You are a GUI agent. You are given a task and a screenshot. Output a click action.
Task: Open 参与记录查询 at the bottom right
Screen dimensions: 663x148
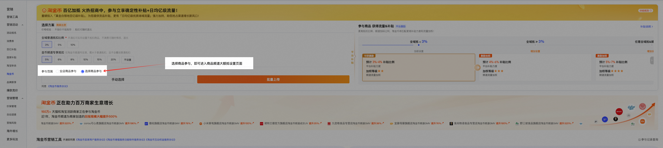click(x=648, y=139)
